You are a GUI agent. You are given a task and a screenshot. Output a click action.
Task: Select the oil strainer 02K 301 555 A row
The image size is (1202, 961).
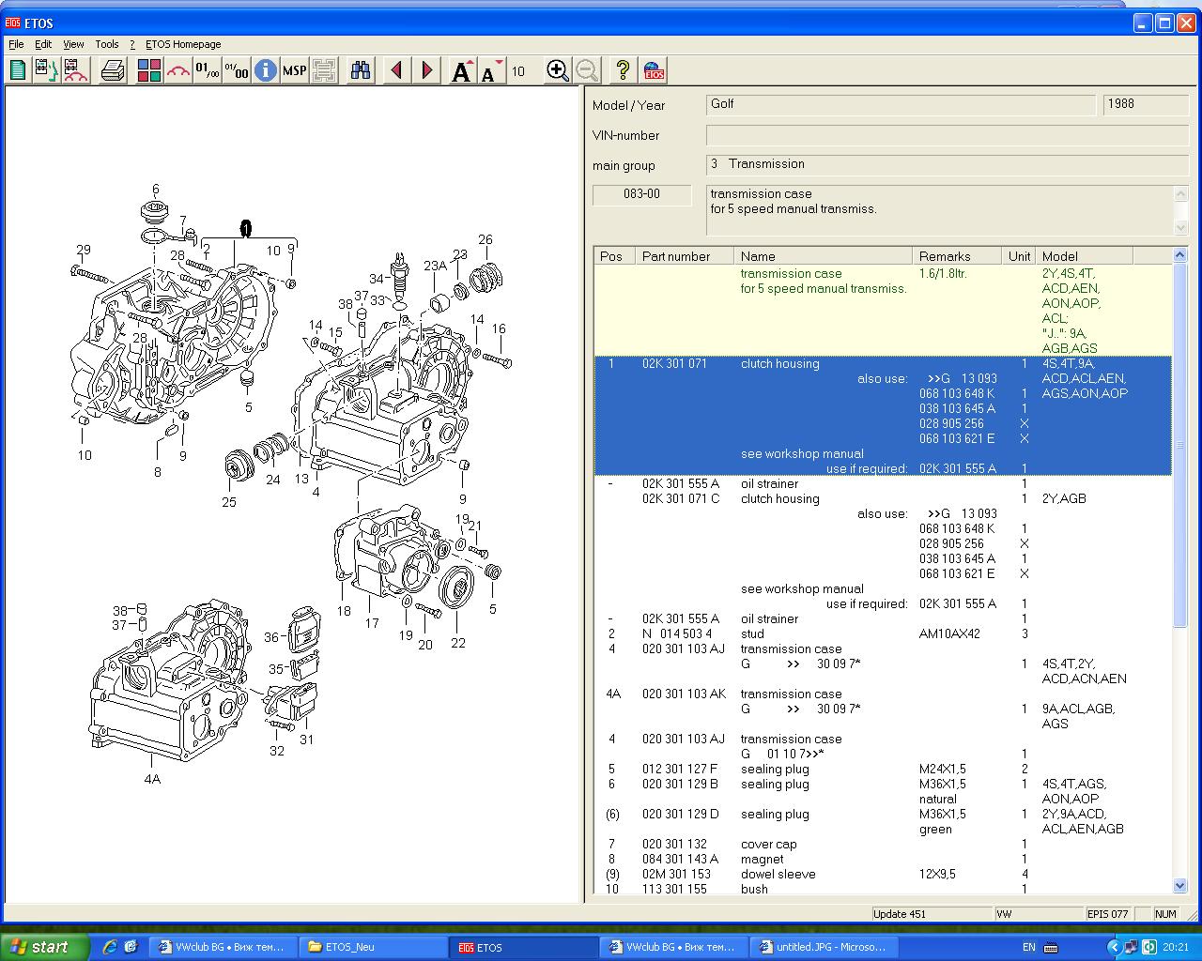tap(770, 484)
